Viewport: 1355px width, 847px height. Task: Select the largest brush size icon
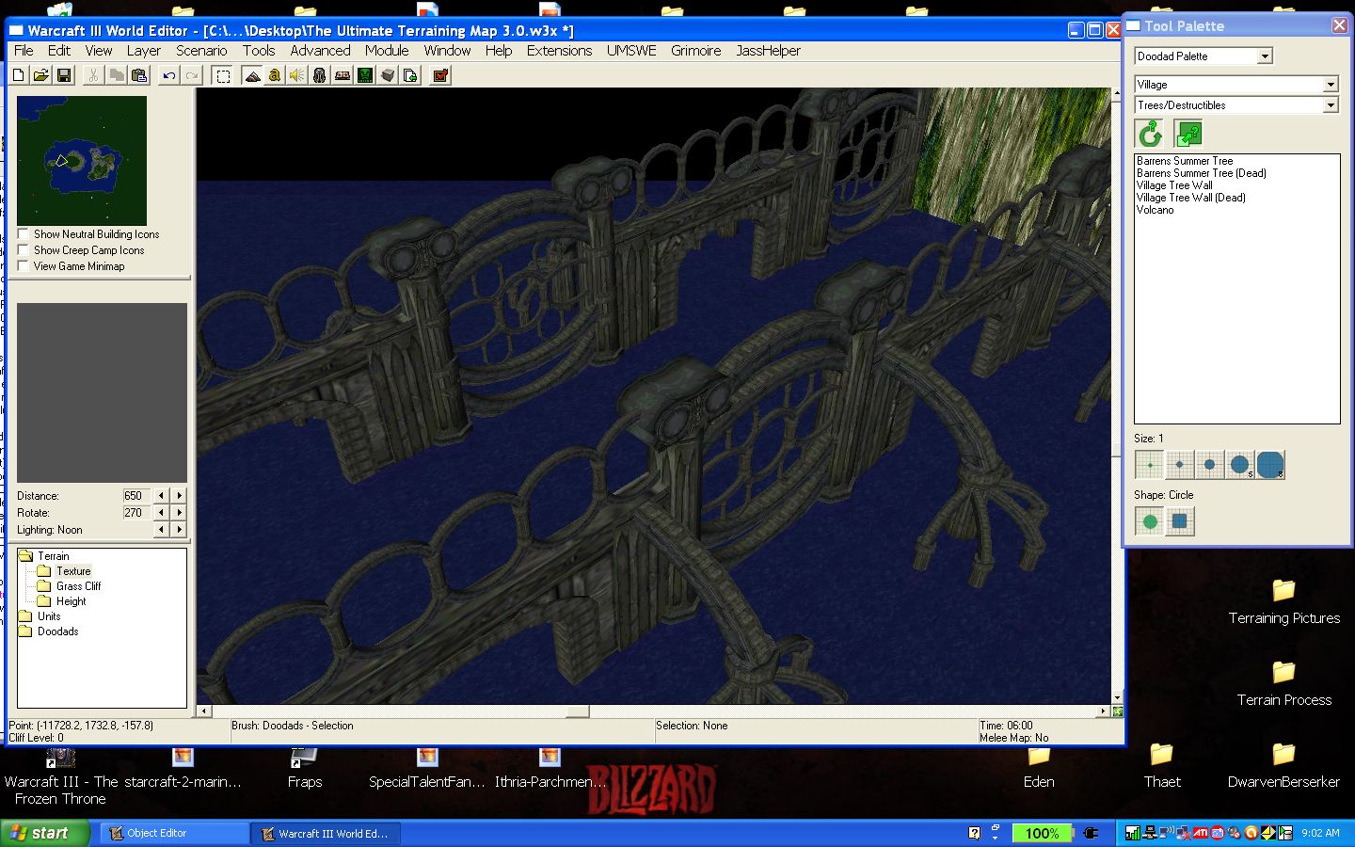(1270, 464)
